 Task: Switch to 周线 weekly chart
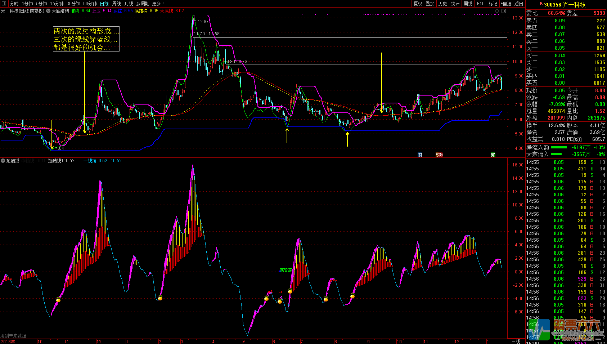click(x=117, y=4)
